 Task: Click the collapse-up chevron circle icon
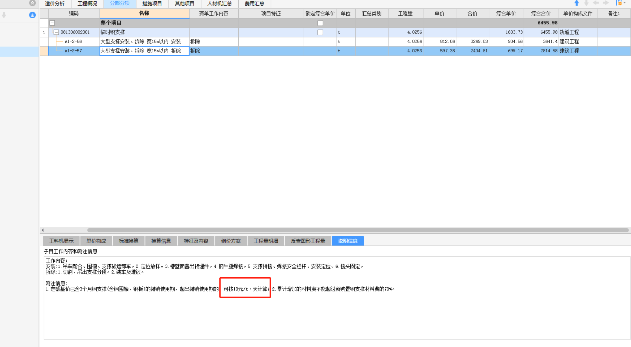[32, 3]
